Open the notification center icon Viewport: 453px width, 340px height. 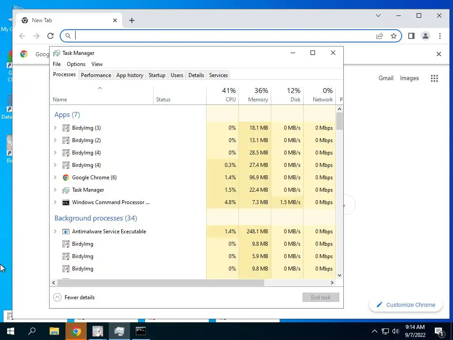click(439, 331)
